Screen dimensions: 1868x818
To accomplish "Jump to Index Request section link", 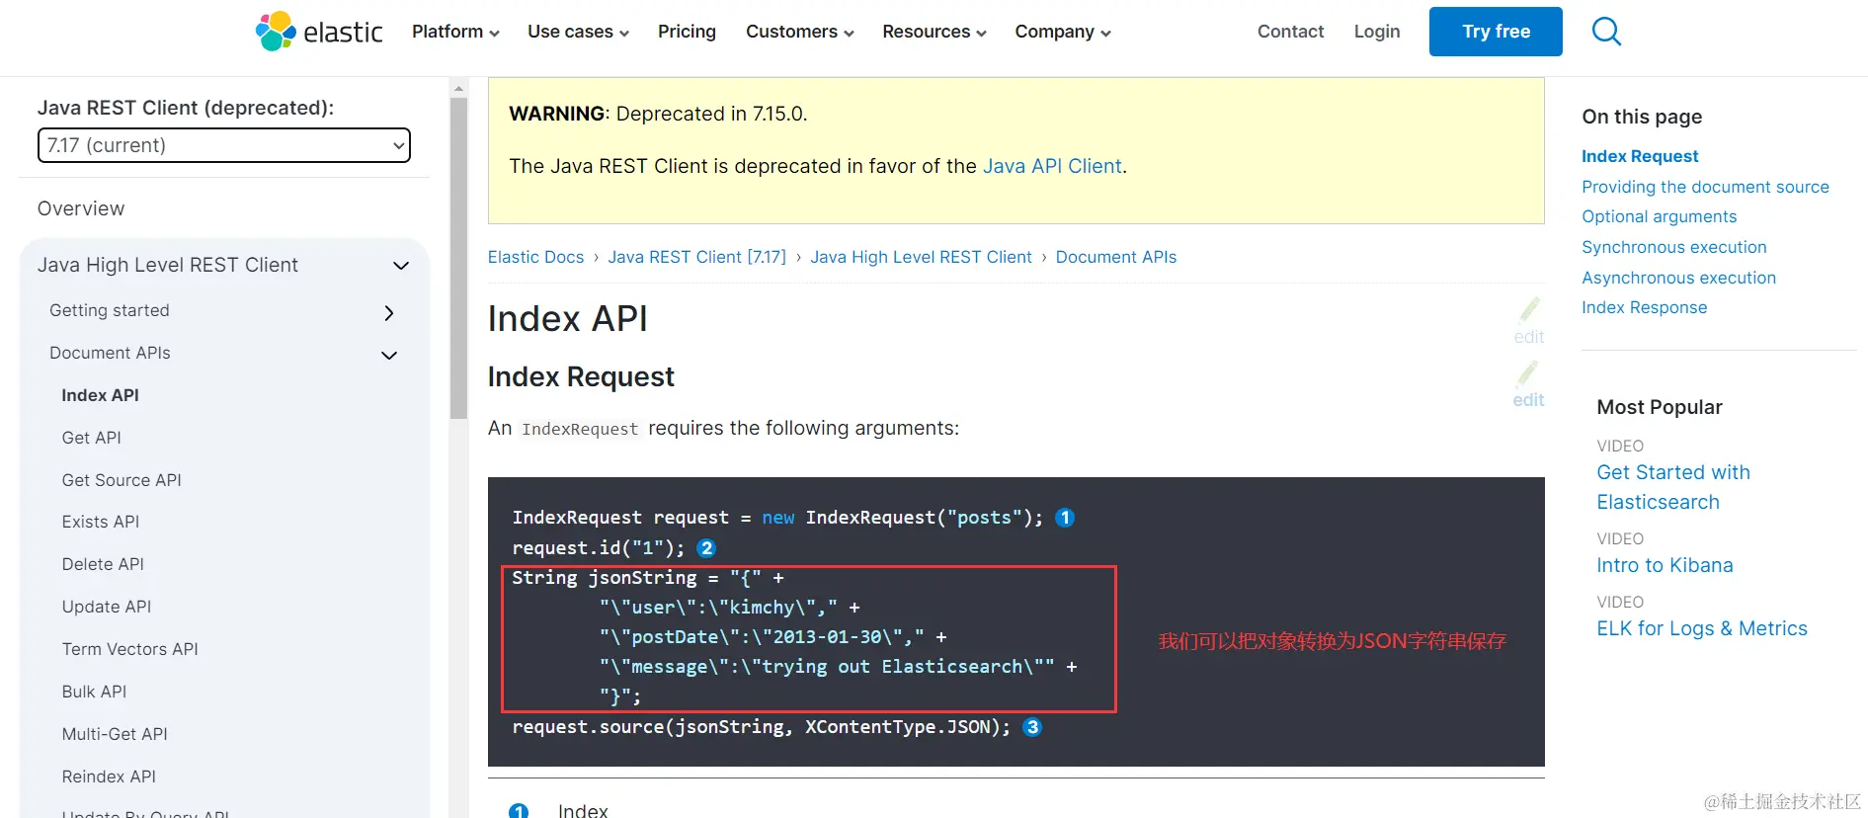I will pyautogui.click(x=1640, y=156).
